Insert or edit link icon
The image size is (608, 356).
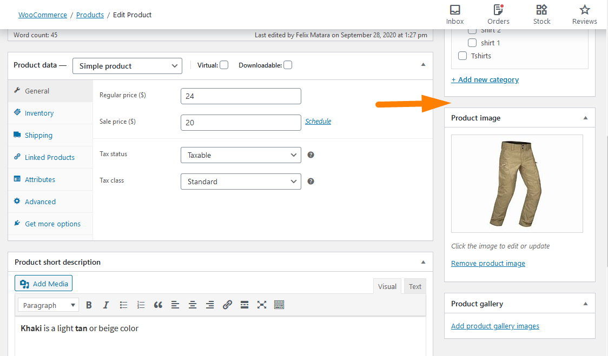[227, 305]
